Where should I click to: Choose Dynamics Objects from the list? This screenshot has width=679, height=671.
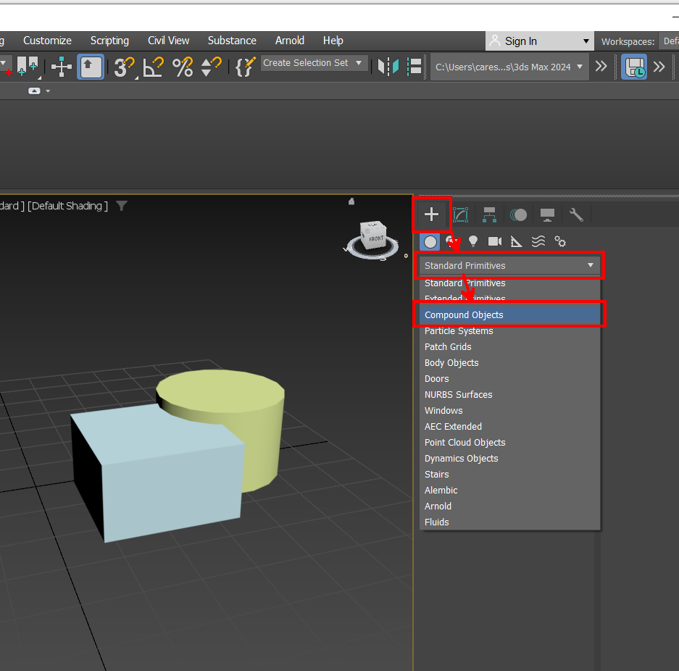[x=509, y=459]
